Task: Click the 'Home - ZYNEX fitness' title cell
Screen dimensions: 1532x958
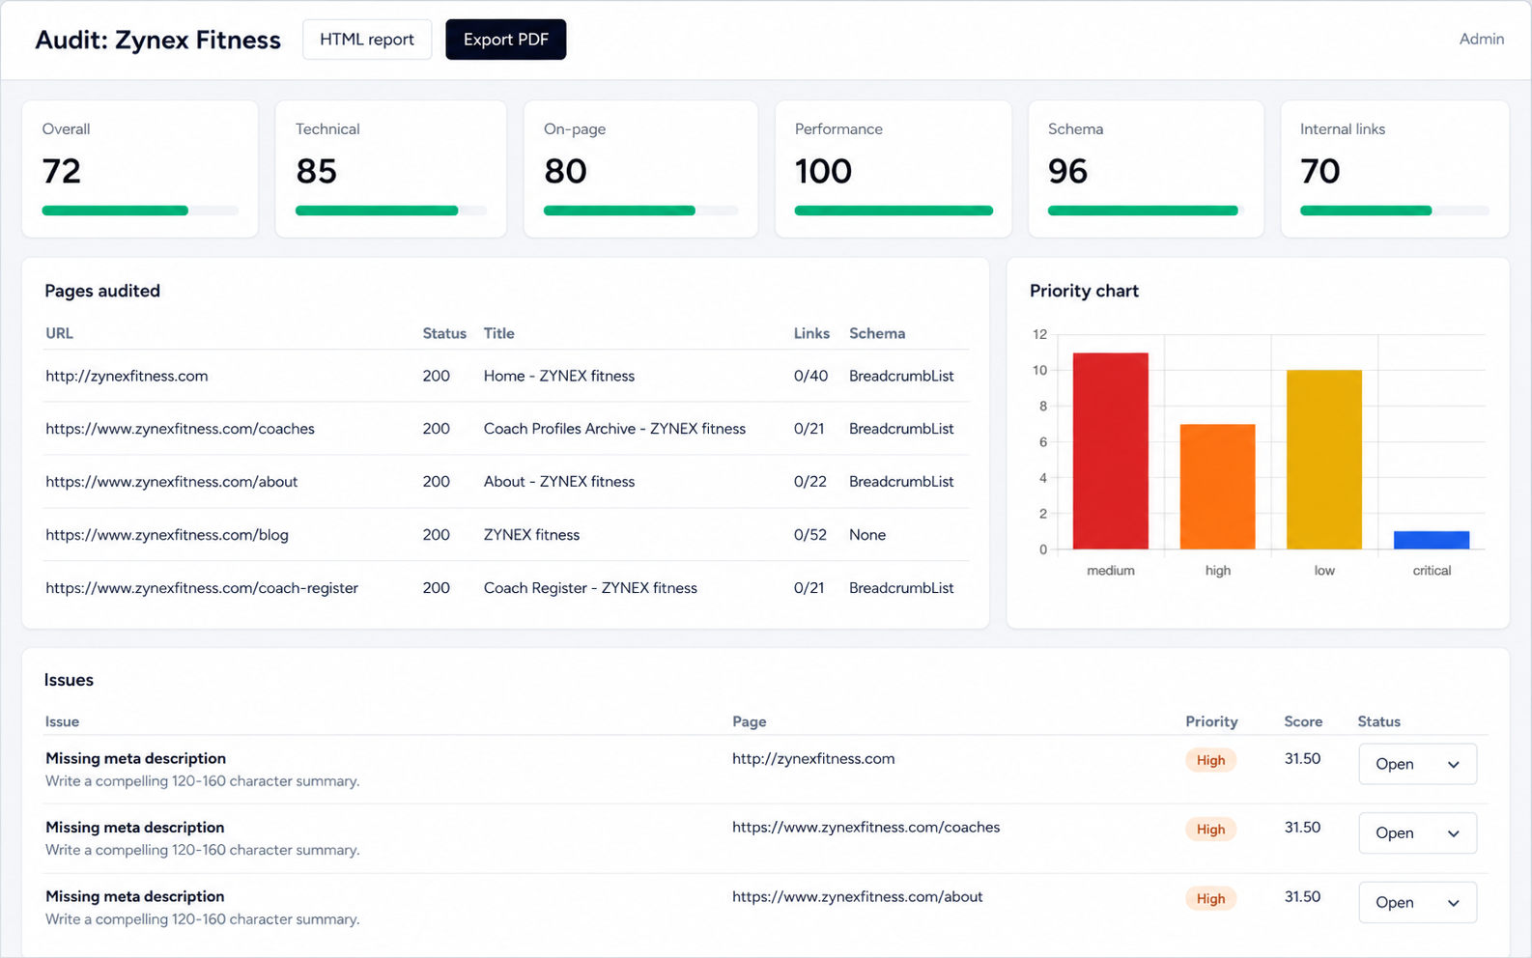Action: (x=559, y=376)
